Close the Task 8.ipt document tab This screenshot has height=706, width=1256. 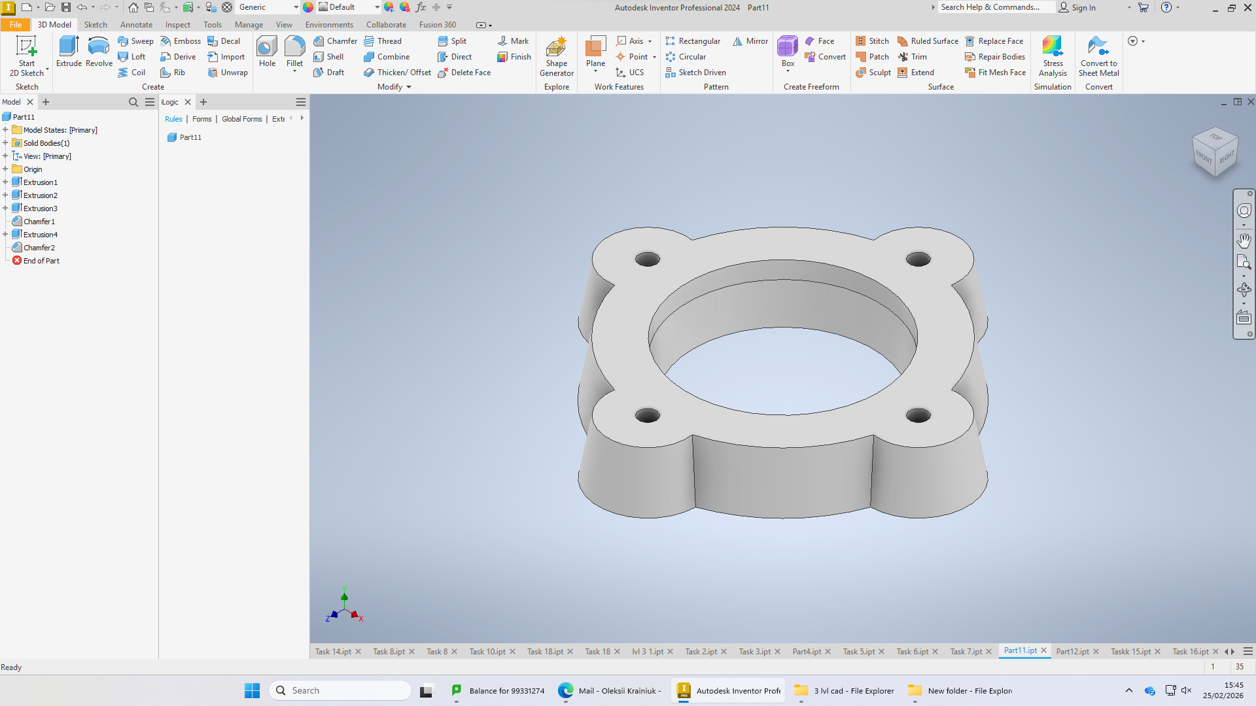(x=454, y=652)
